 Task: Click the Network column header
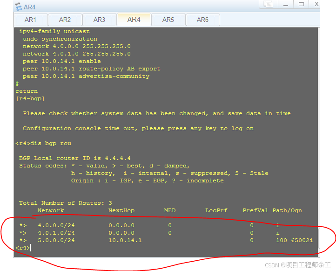[x=51, y=210]
